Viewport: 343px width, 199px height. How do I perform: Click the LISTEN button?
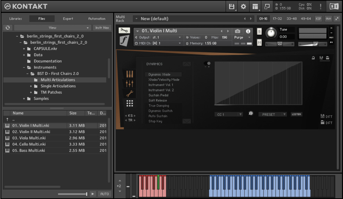[296, 114]
